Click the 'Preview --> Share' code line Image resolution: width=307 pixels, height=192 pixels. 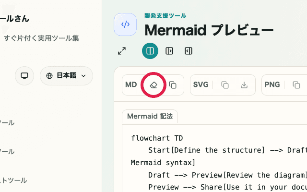(227, 187)
